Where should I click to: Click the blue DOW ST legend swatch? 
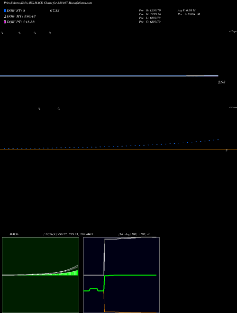[5, 10]
